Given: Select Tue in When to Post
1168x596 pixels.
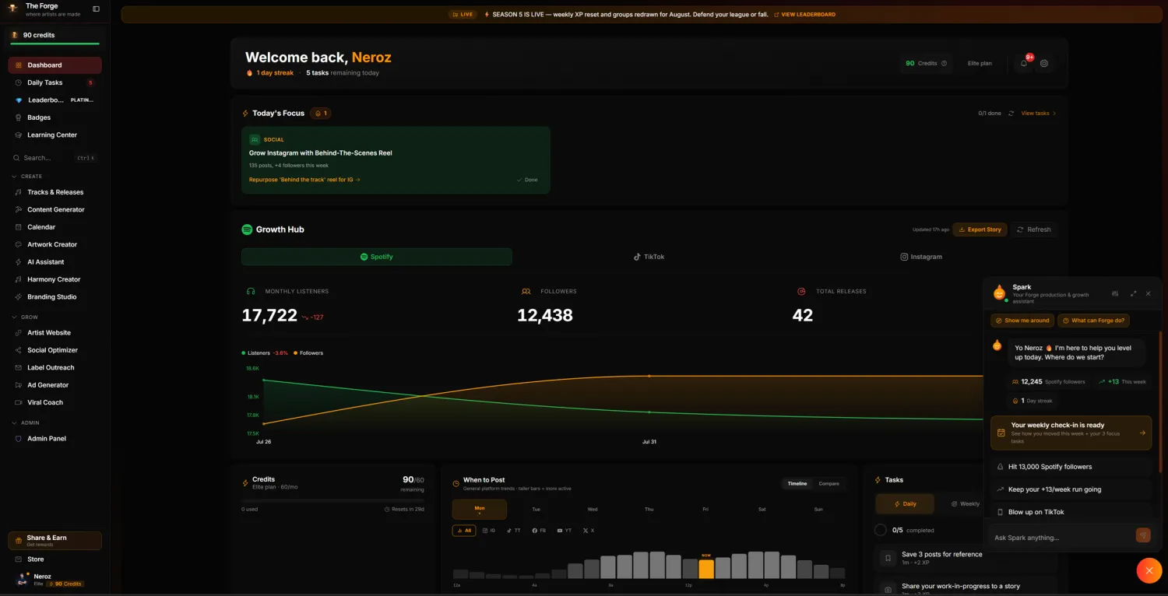Looking at the screenshot, I should pyautogui.click(x=536, y=509).
